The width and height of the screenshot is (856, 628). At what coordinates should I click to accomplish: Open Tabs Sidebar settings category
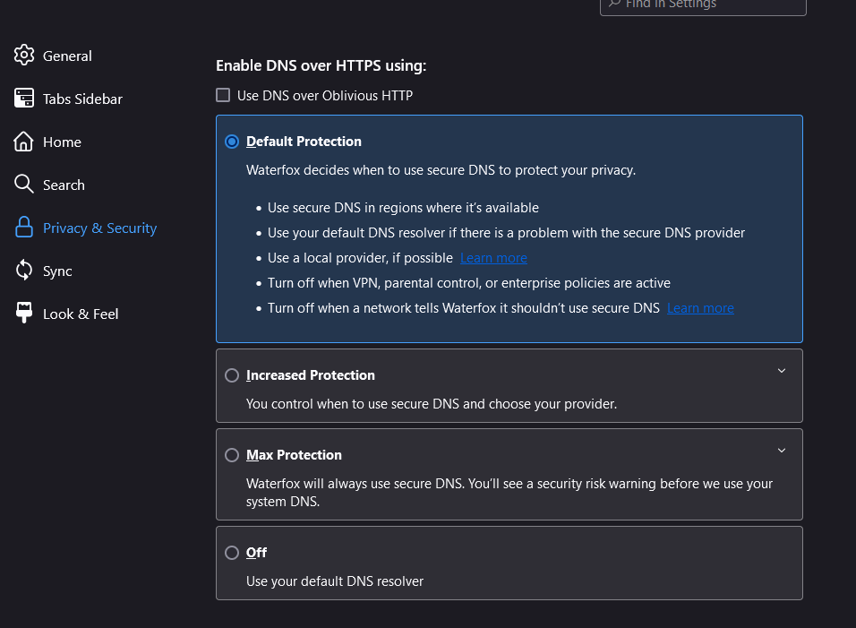[82, 99]
